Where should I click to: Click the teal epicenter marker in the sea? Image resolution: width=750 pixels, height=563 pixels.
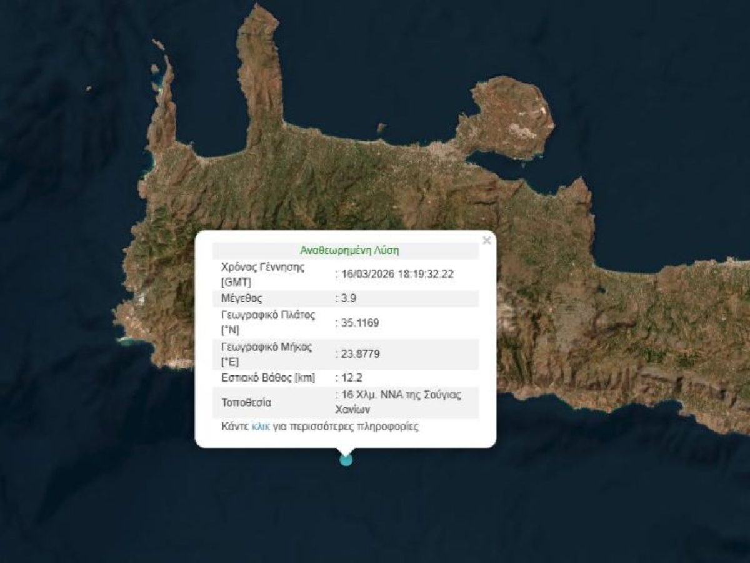coord(346,460)
